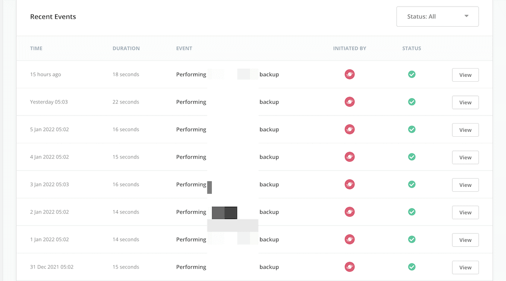
Task: Select the '4 Jan 2022 05:02' time cell
Action: [50, 157]
